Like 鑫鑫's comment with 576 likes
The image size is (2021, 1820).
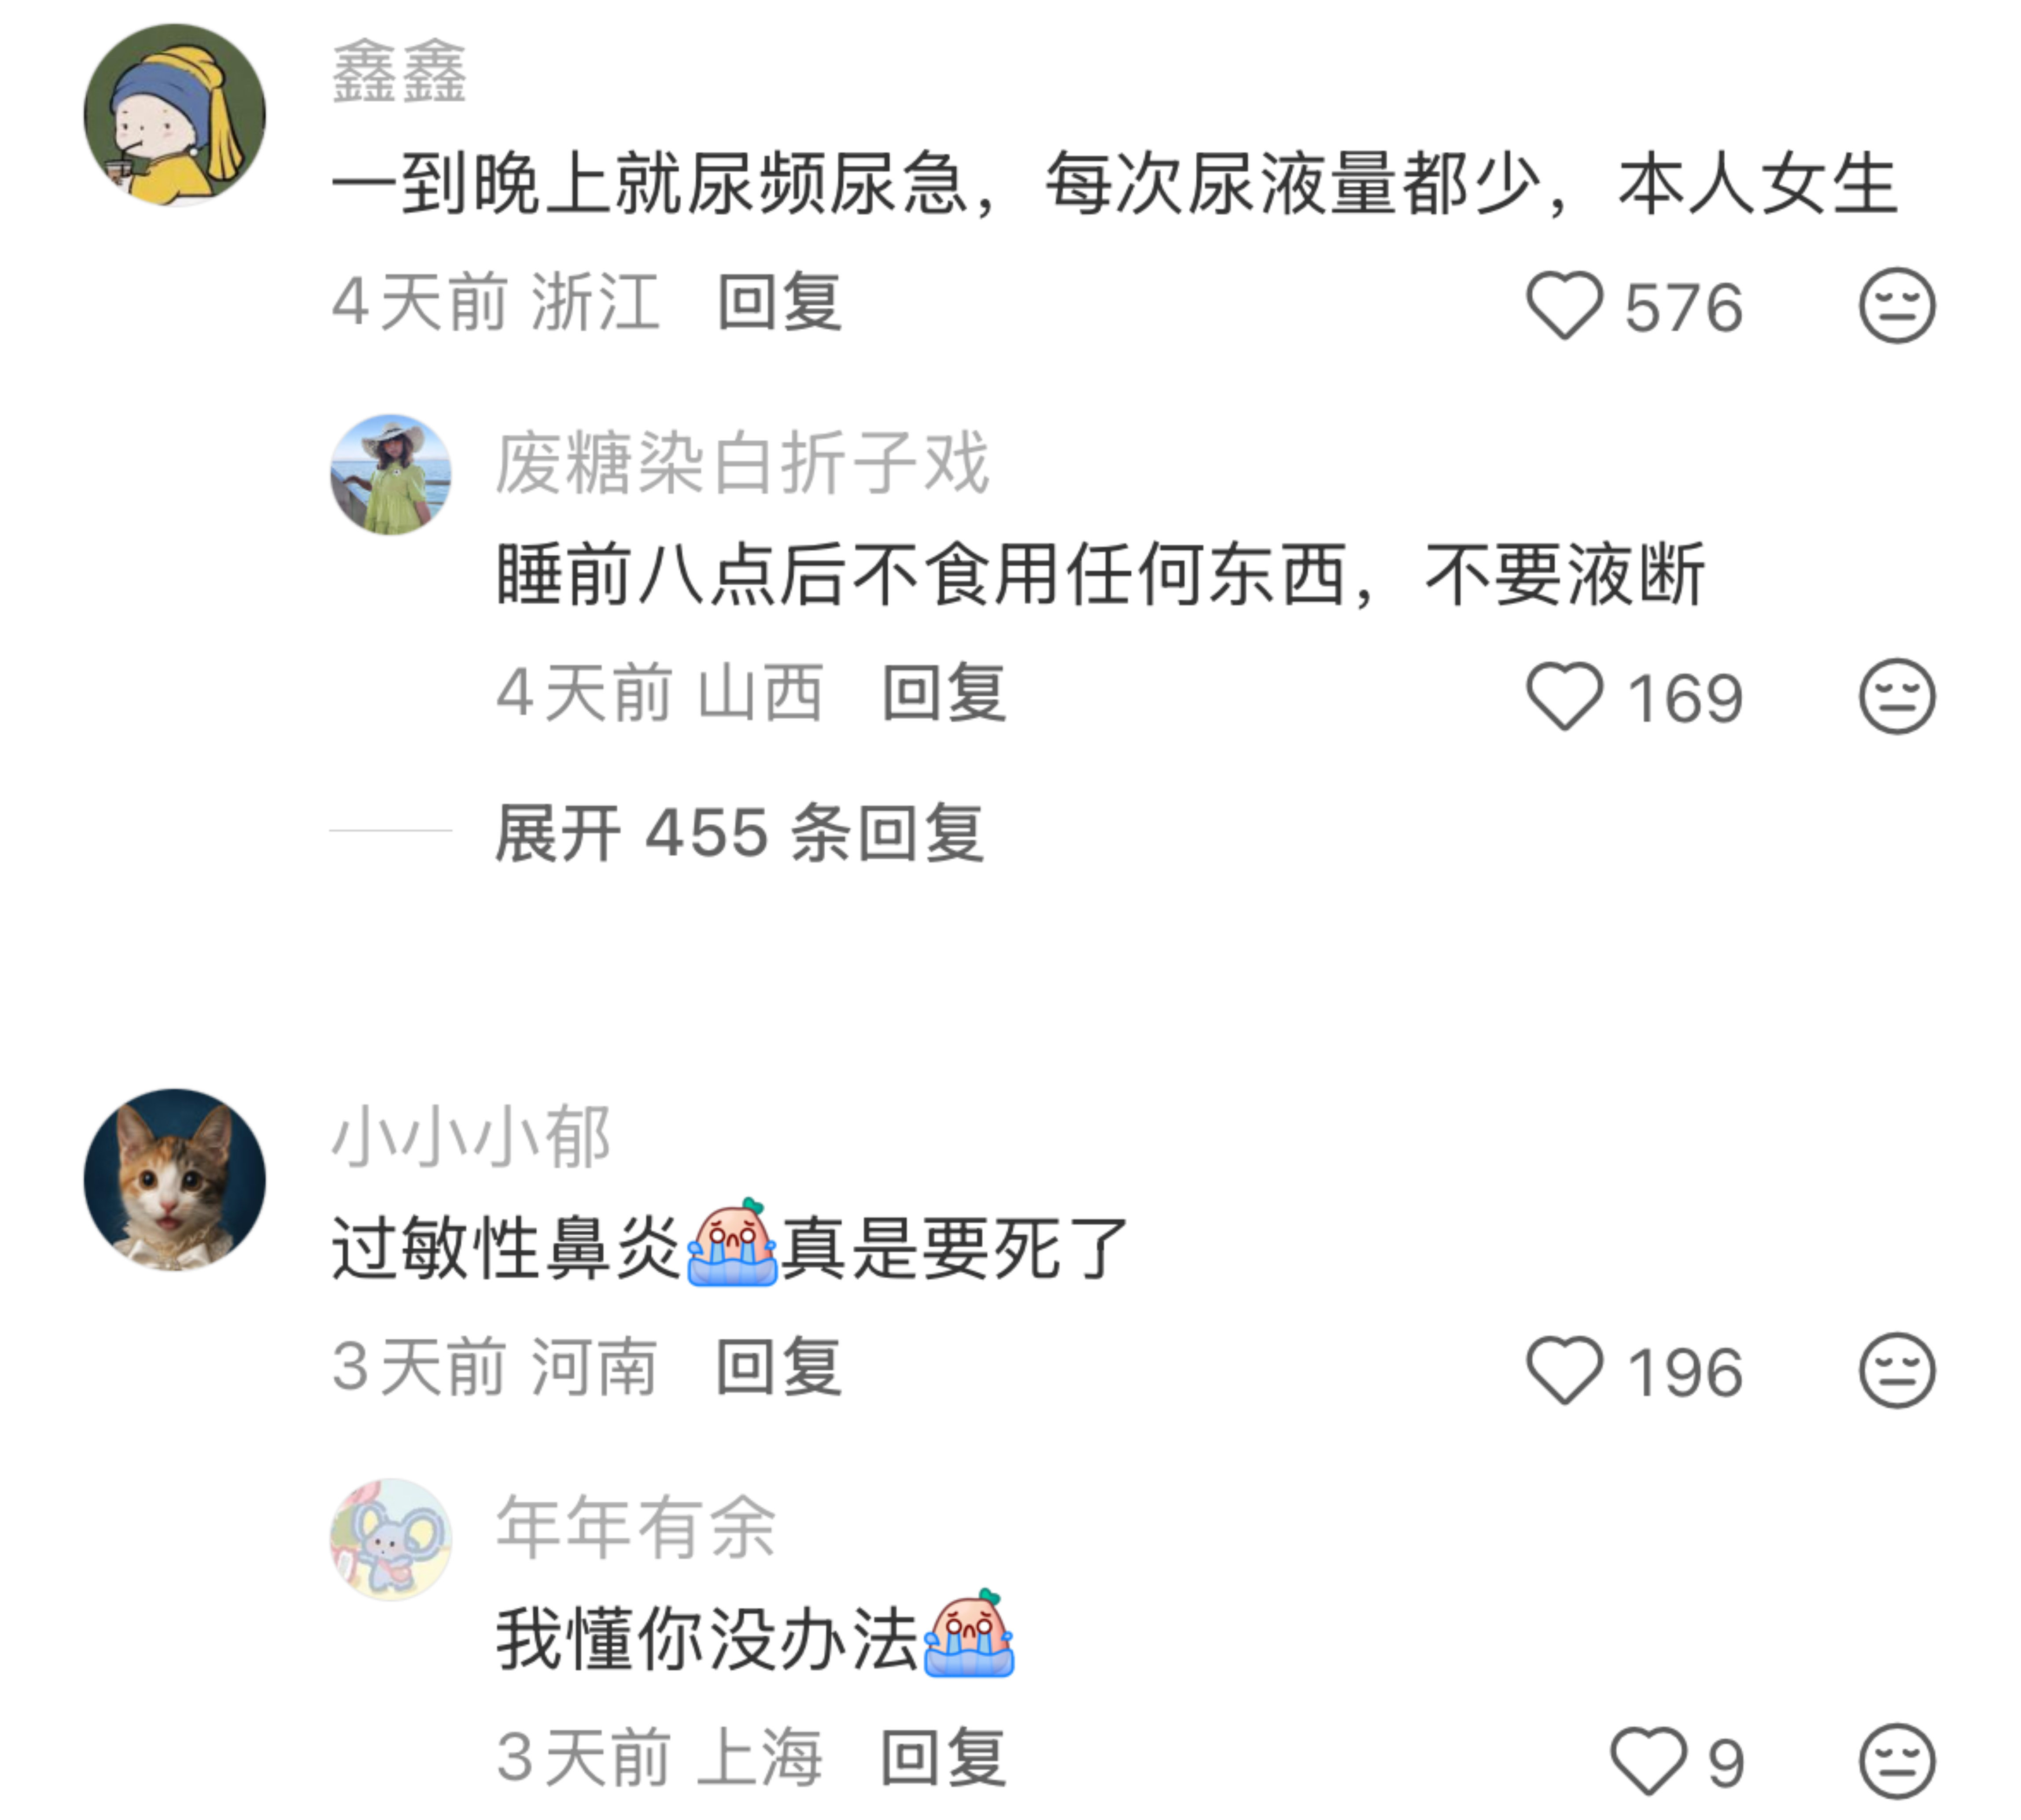1564,306
